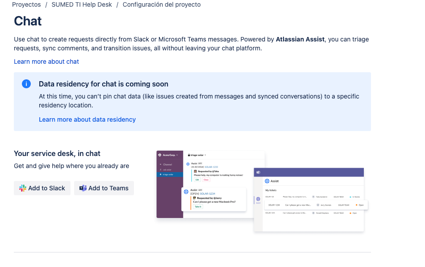425x267 pixels.
Task: Open the Proyectos breadcrumb link
Action: click(x=26, y=4)
